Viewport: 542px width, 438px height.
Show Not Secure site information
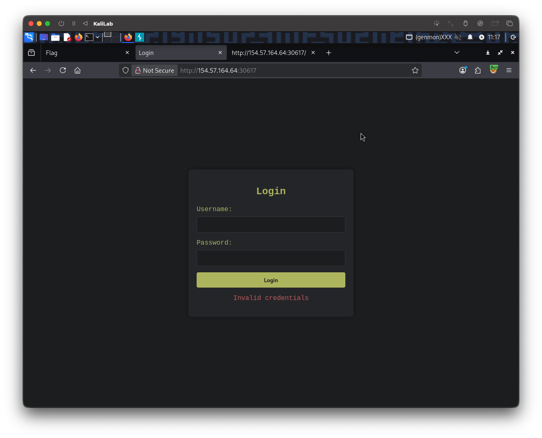(155, 70)
